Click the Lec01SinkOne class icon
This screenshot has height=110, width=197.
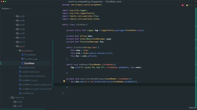[20, 68]
